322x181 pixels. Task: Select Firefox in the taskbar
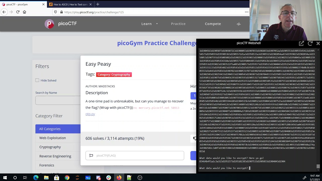[x=119, y=178]
